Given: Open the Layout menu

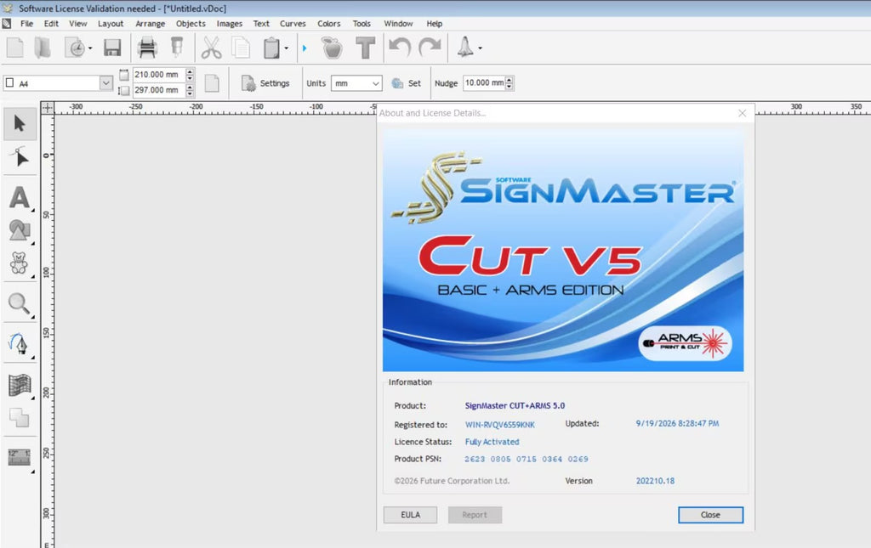Looking at the screenshot, I should point(111,24).
